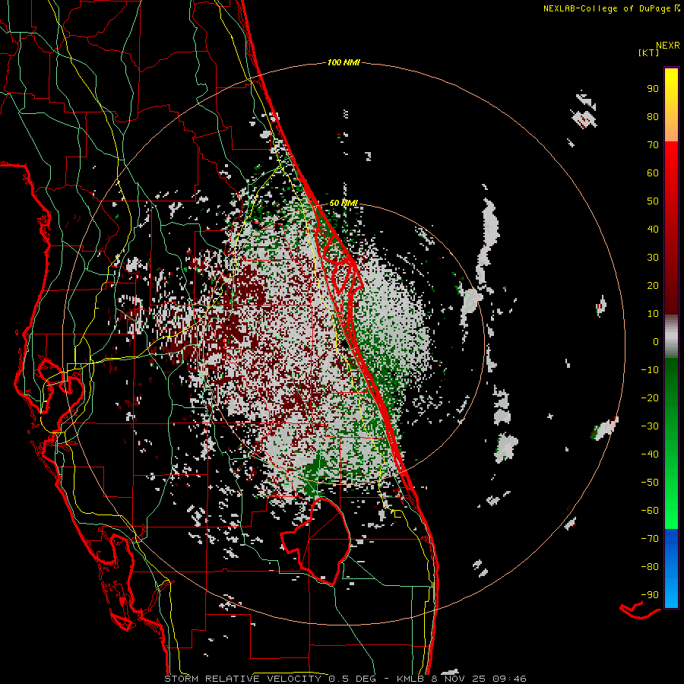The width and height of the screenshot is (684, 684).
Task: Click the [KT] units label
Action: coord(649,52)
